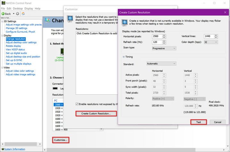Open Set up G-SYNC
This screenshot has height=152, width=230.
click(x=14, y=60)
